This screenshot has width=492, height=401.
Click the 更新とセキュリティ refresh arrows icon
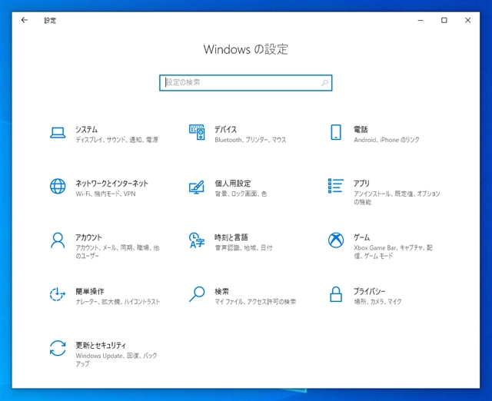pos(58,348)
